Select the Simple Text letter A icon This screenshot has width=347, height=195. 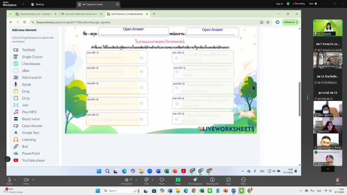pyautogui.click(x=16, y=133)
